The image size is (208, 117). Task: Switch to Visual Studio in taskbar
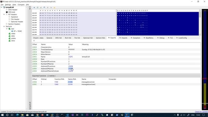click(x=72, y=115)
